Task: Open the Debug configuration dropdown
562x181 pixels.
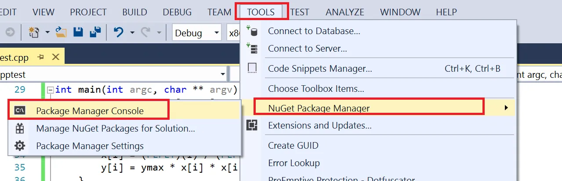Action: click(197, 33)
